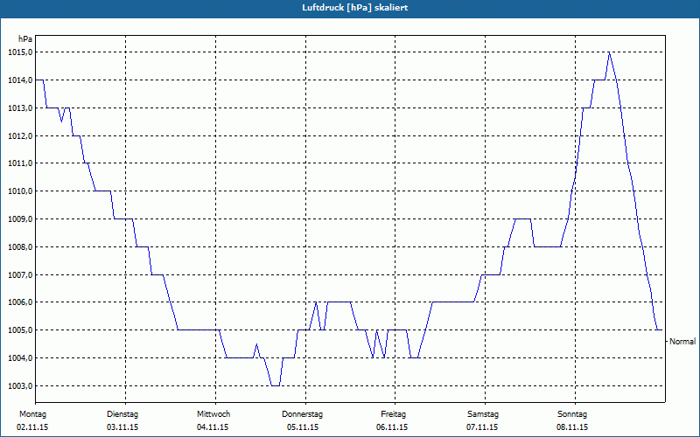700x437 pixels.
Task: Click the 1003,0 y-axis value
Action: [20, 385]
